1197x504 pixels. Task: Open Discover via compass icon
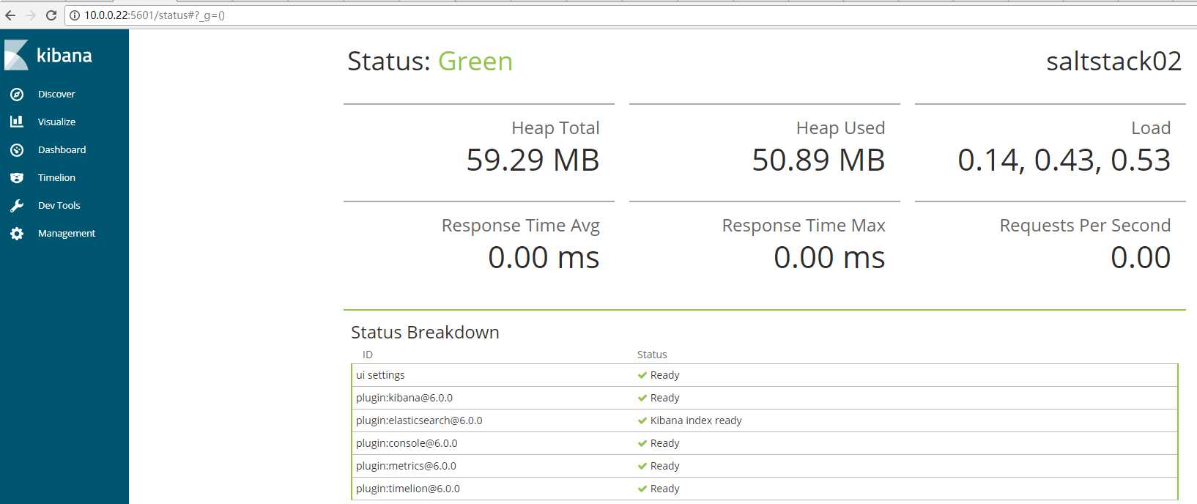17,94
